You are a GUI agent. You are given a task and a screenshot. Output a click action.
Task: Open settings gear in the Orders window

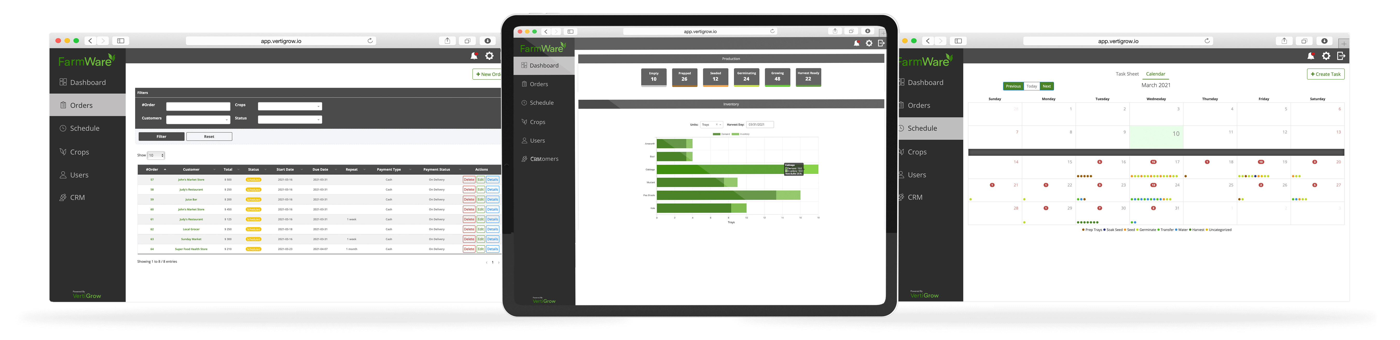tap(490, 56)
